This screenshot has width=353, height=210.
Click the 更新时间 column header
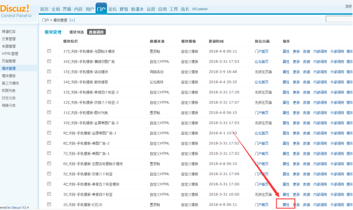tap(216, 41)
